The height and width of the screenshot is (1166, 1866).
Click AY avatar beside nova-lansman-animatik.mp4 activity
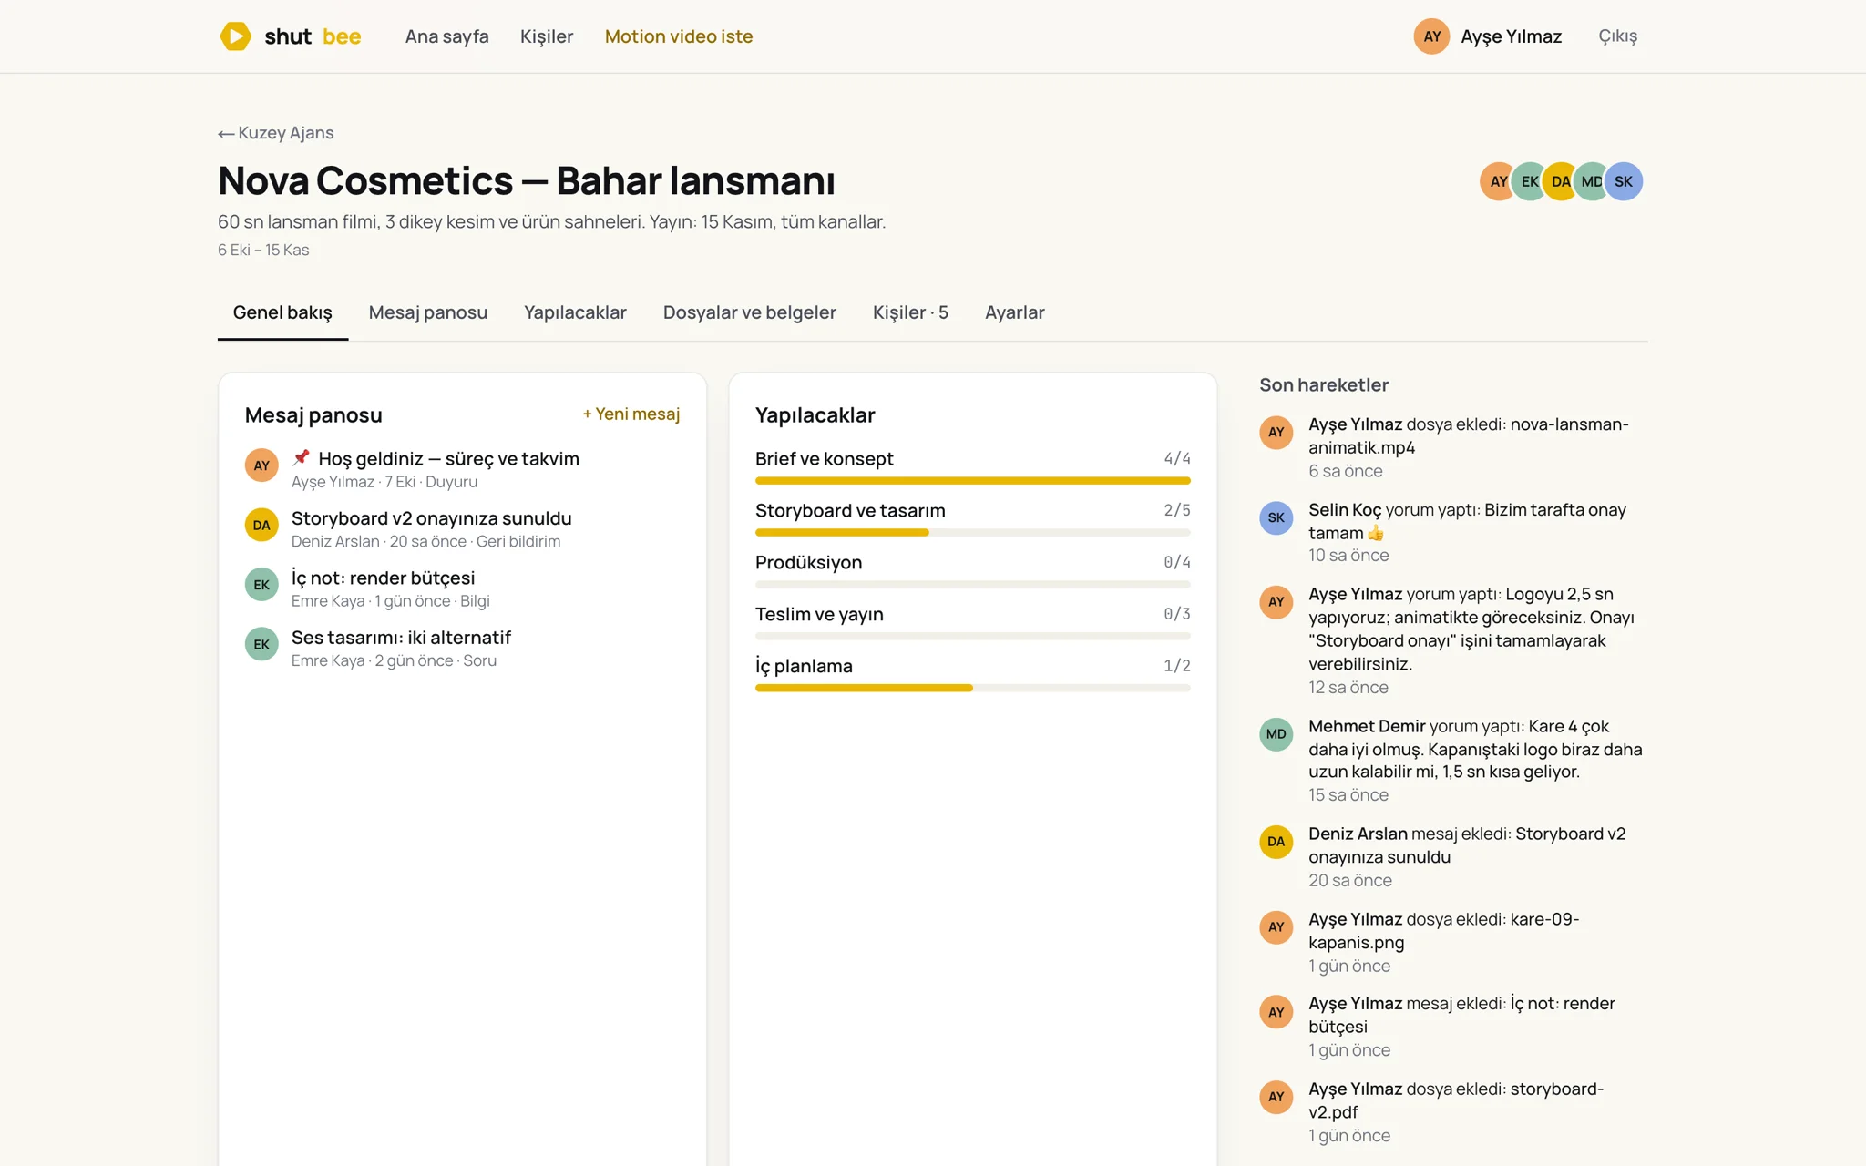click(x=1276, y=432)
